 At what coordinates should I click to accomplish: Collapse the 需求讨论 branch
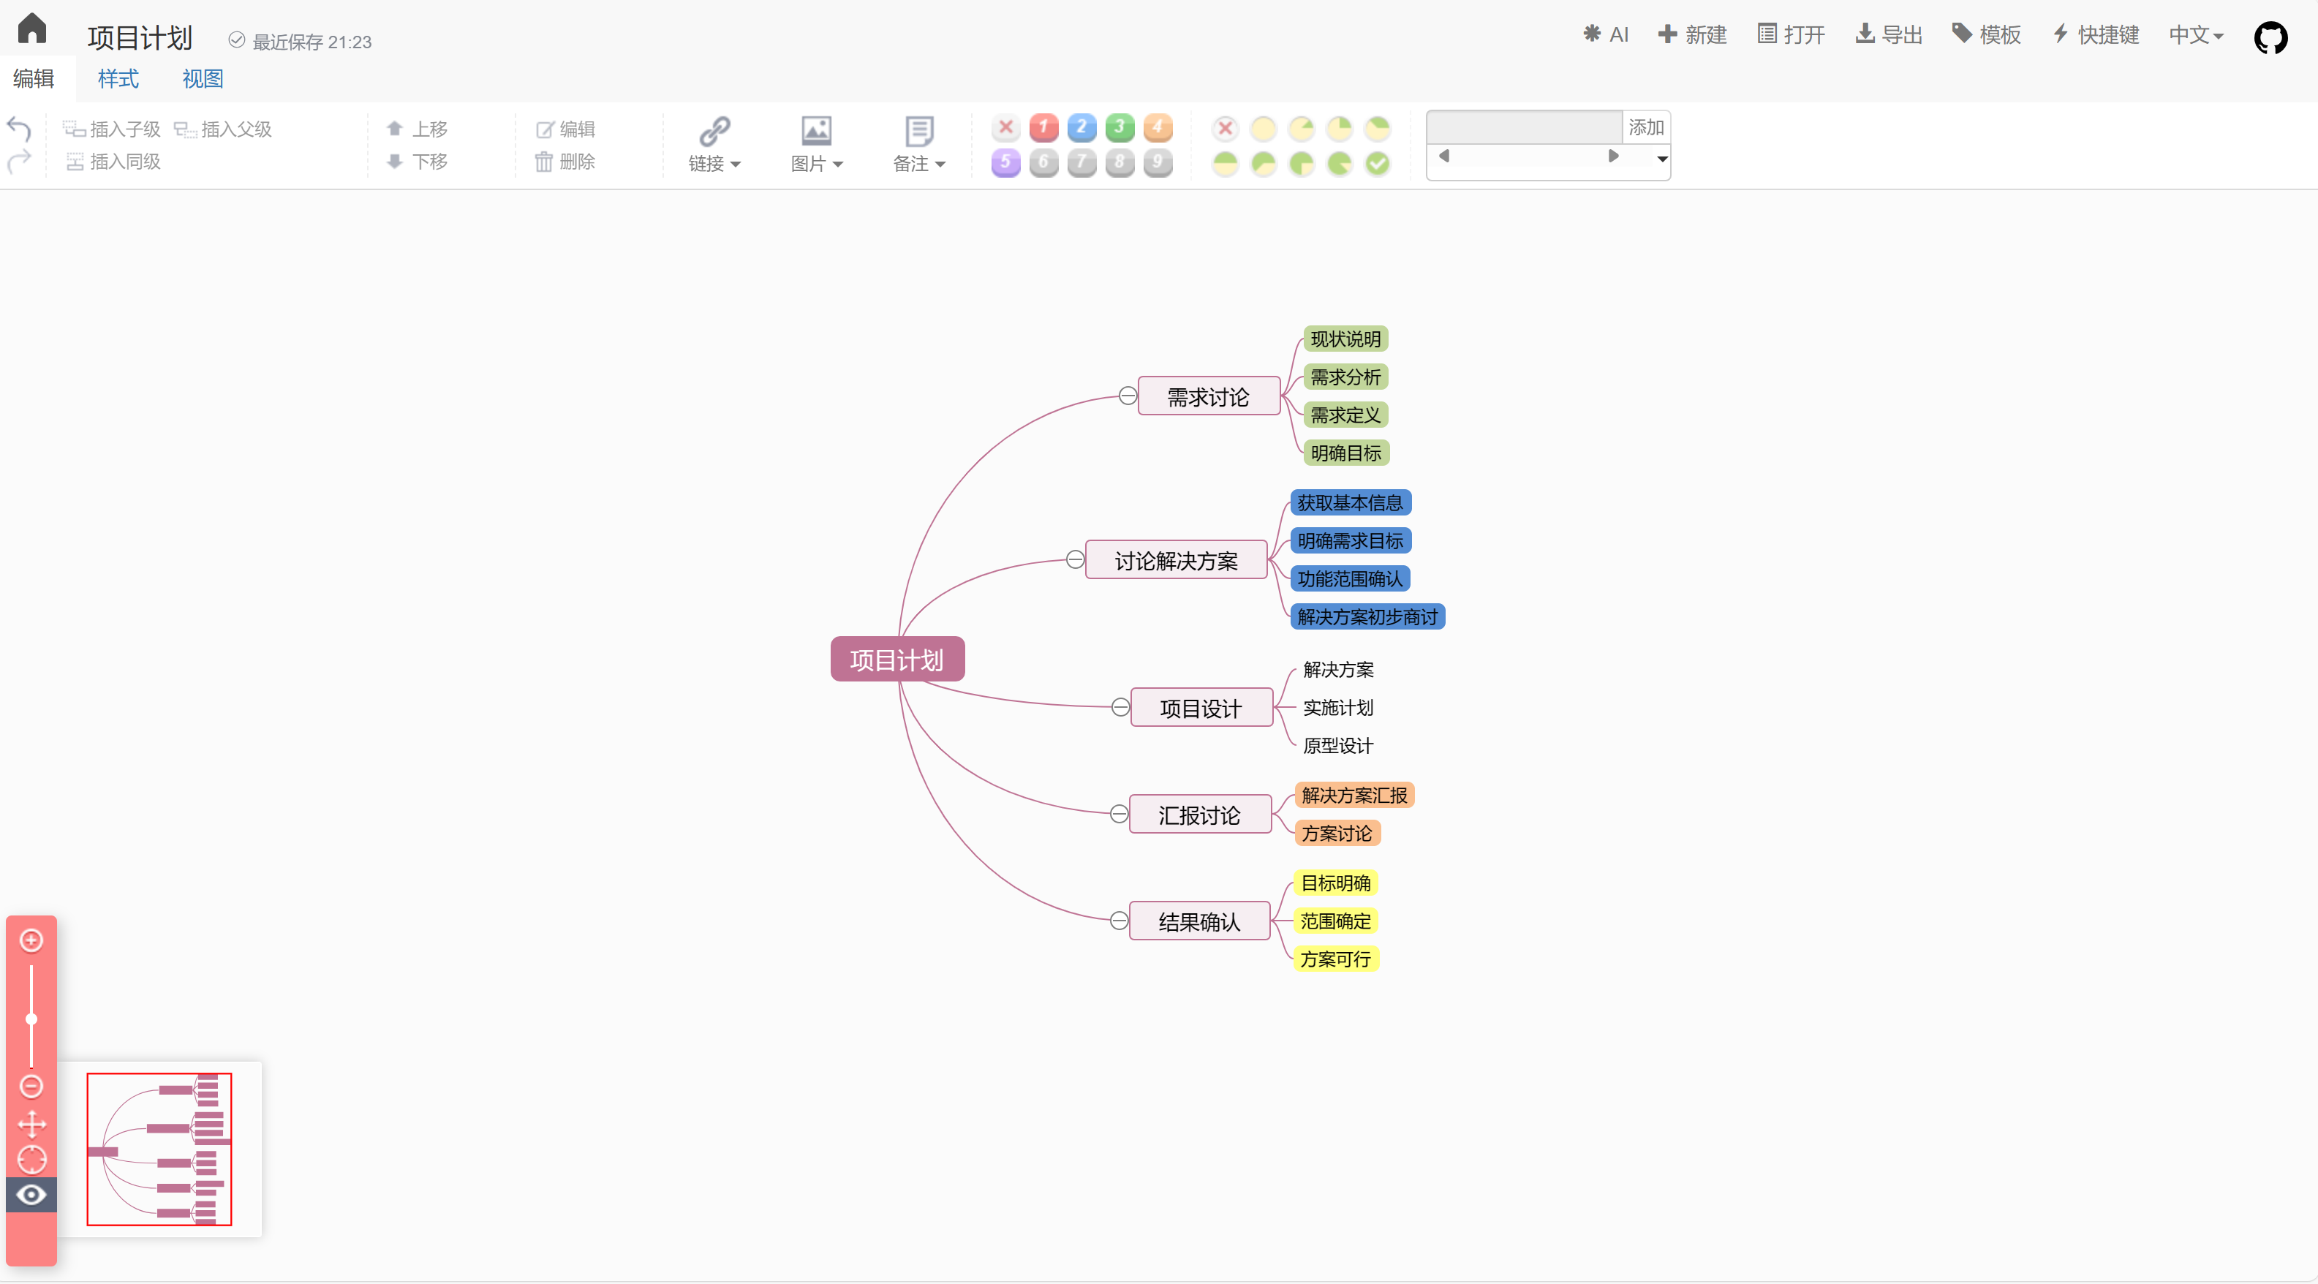click(1128, 394)
